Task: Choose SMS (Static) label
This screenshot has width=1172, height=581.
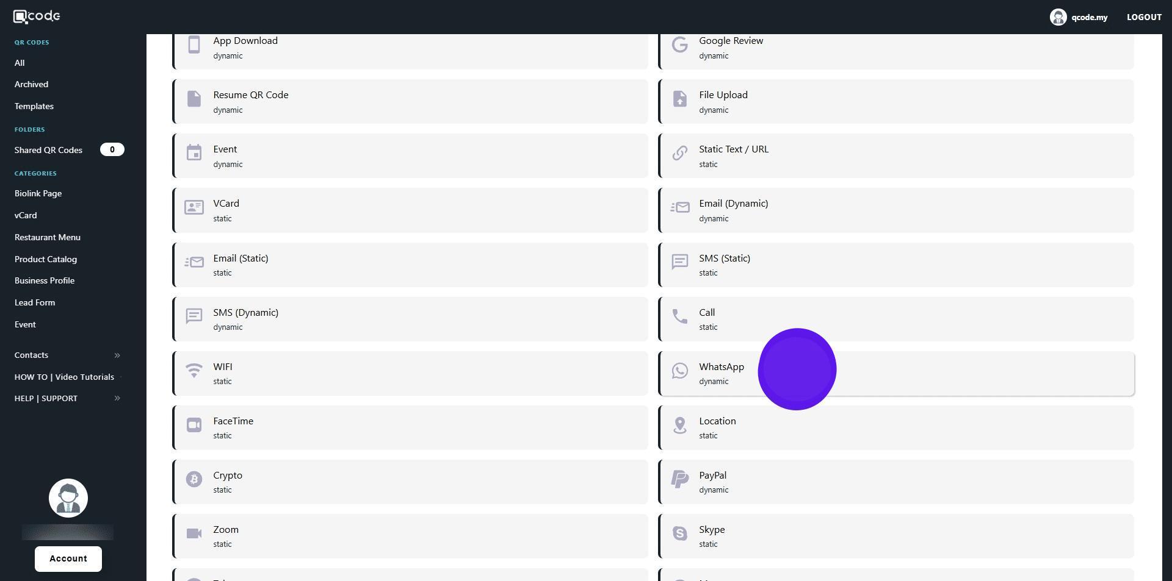Action: coord(725,258)
